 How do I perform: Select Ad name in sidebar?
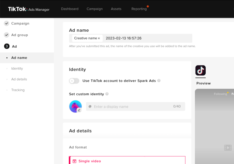pyautogui.click(x=27, y=58)
